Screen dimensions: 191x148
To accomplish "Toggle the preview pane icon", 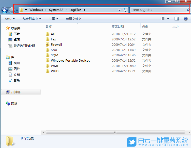I will [177, 19].
